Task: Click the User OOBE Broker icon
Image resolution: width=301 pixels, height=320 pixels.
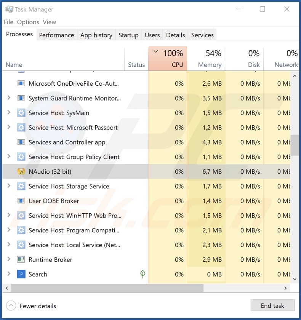Action: (21, 201)
